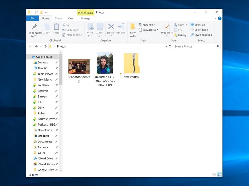Create a New folder from the ribbon
The height and width of the screenshot is (186, 249).
[133, 27]
